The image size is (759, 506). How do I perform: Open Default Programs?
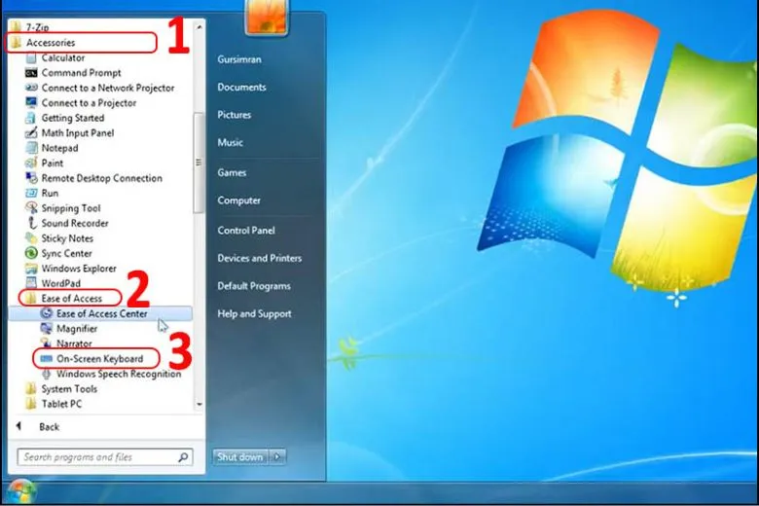[x=254, y=286]
